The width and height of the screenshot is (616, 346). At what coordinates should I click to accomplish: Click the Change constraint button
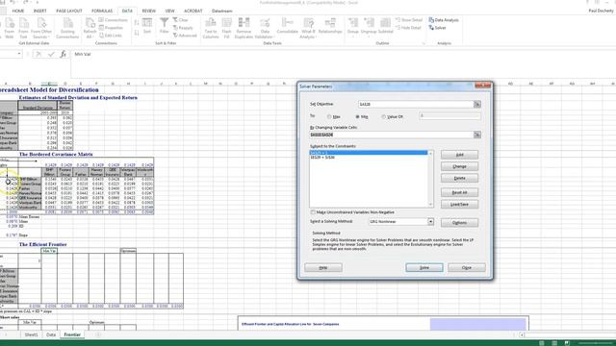coord(459,166)
